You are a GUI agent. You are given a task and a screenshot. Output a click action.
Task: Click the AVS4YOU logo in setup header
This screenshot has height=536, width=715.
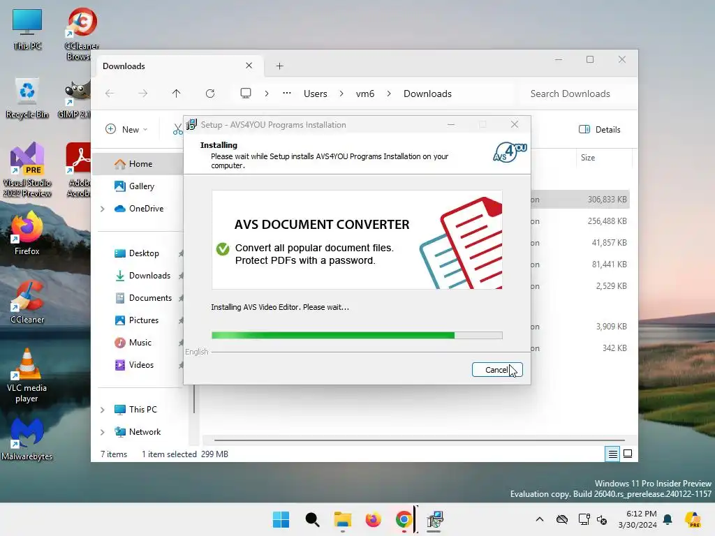point(510,152)
